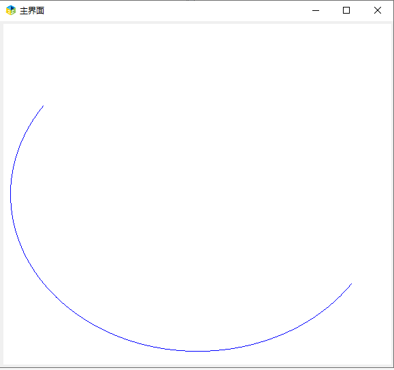Click the 主界面 window title text
This screenshot has height=370, width=394.
click(32, 11)
